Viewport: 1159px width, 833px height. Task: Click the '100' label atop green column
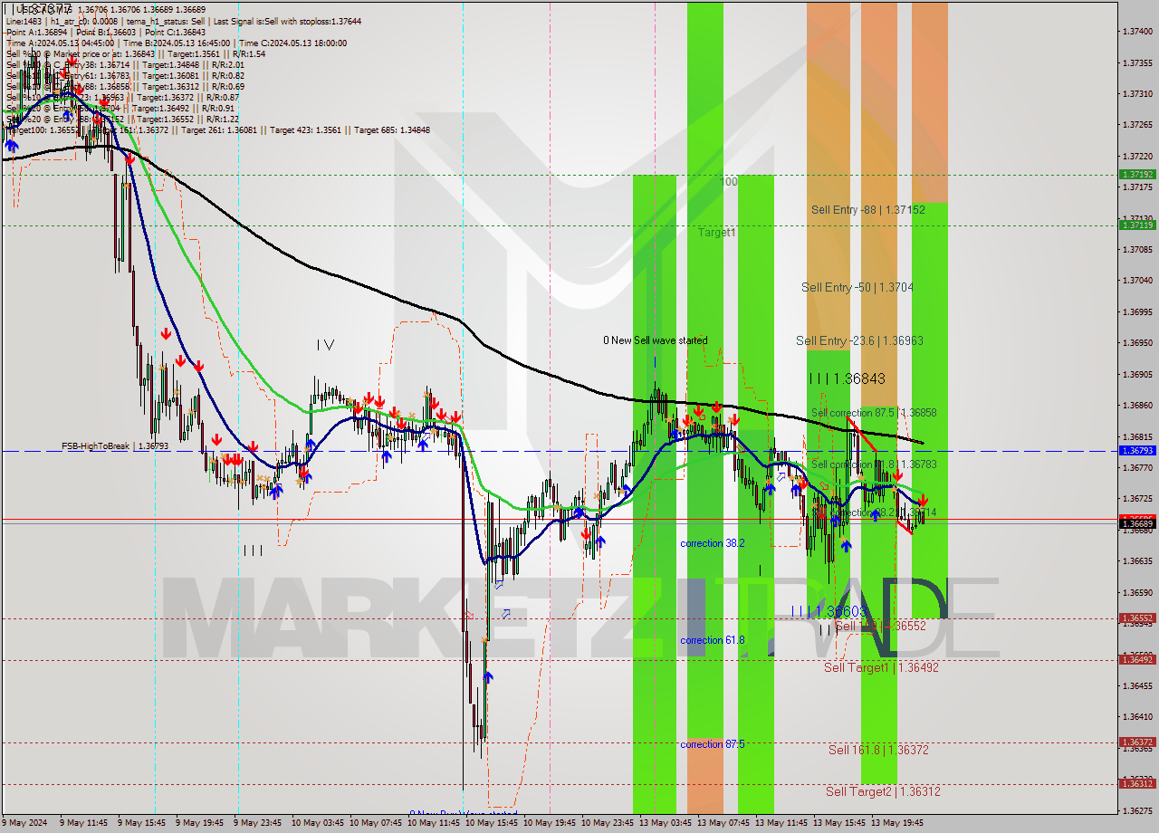point(729,182)
